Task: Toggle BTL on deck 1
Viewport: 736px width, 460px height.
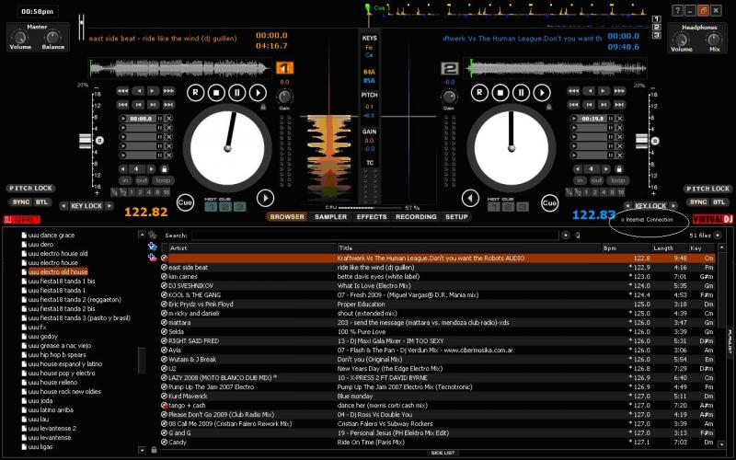Action: [41, 201]
